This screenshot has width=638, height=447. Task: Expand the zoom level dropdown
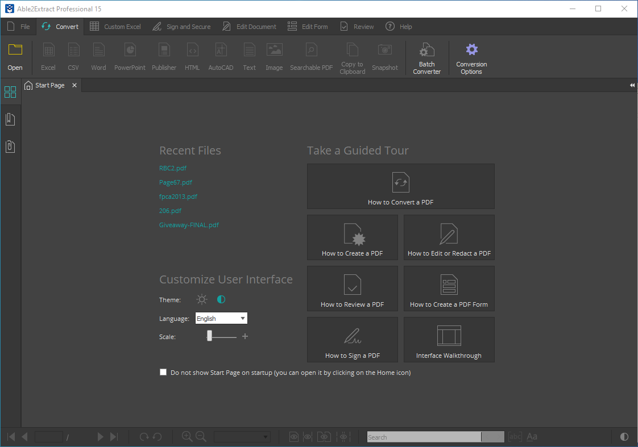[242, 437]
